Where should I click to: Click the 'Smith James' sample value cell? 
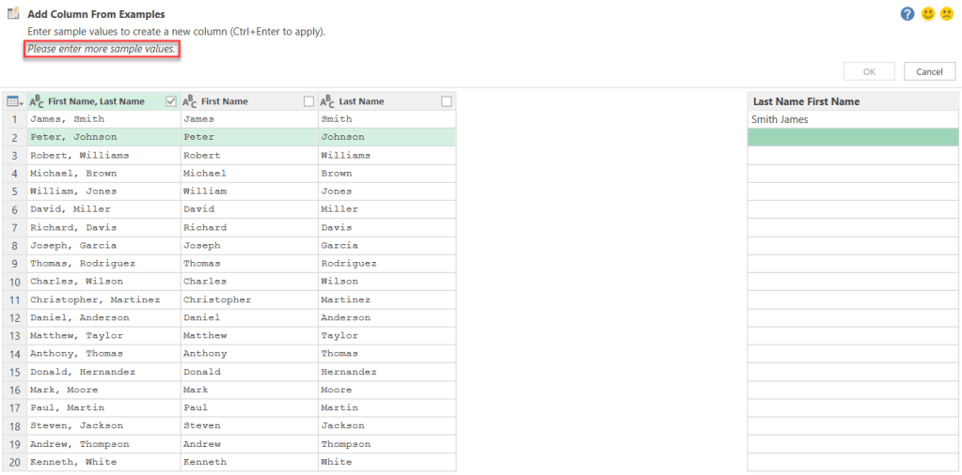[x=852, y=119]
